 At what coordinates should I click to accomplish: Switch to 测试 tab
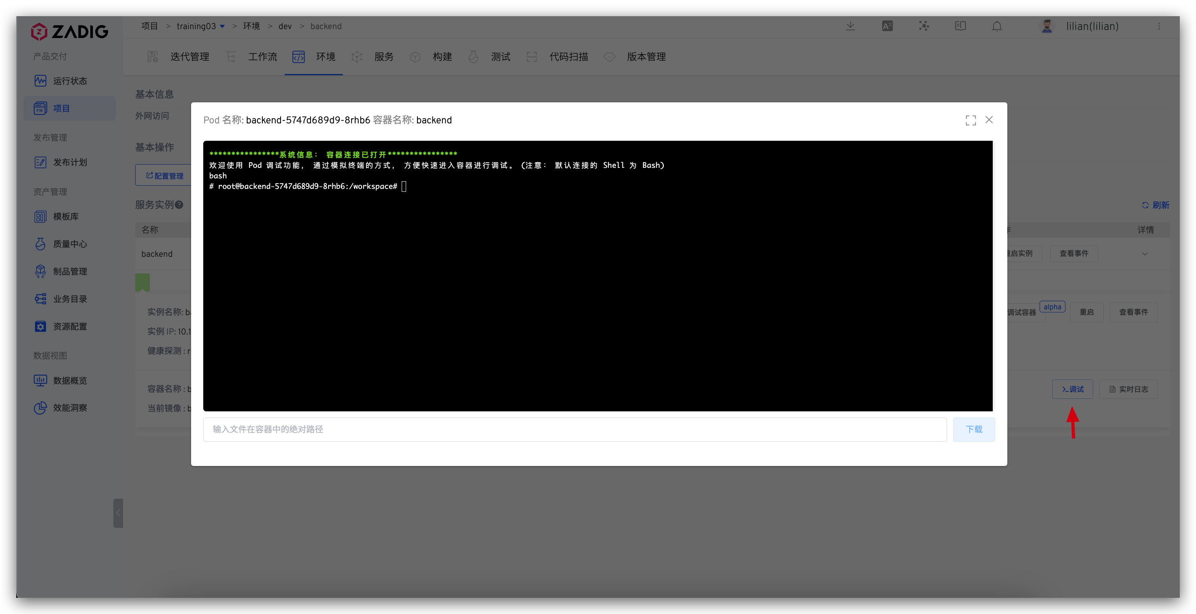pyautogui.click(x=489, y=57)
